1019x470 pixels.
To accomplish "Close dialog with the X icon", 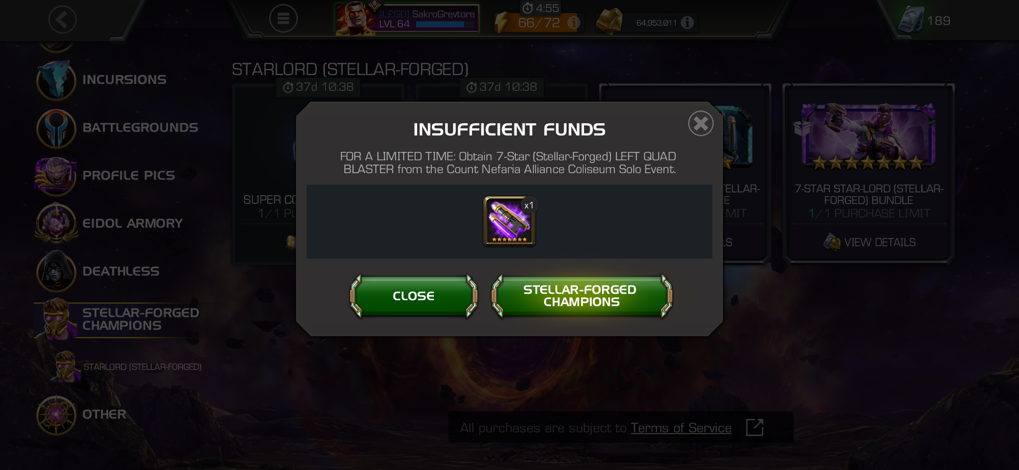I will 701,124.
